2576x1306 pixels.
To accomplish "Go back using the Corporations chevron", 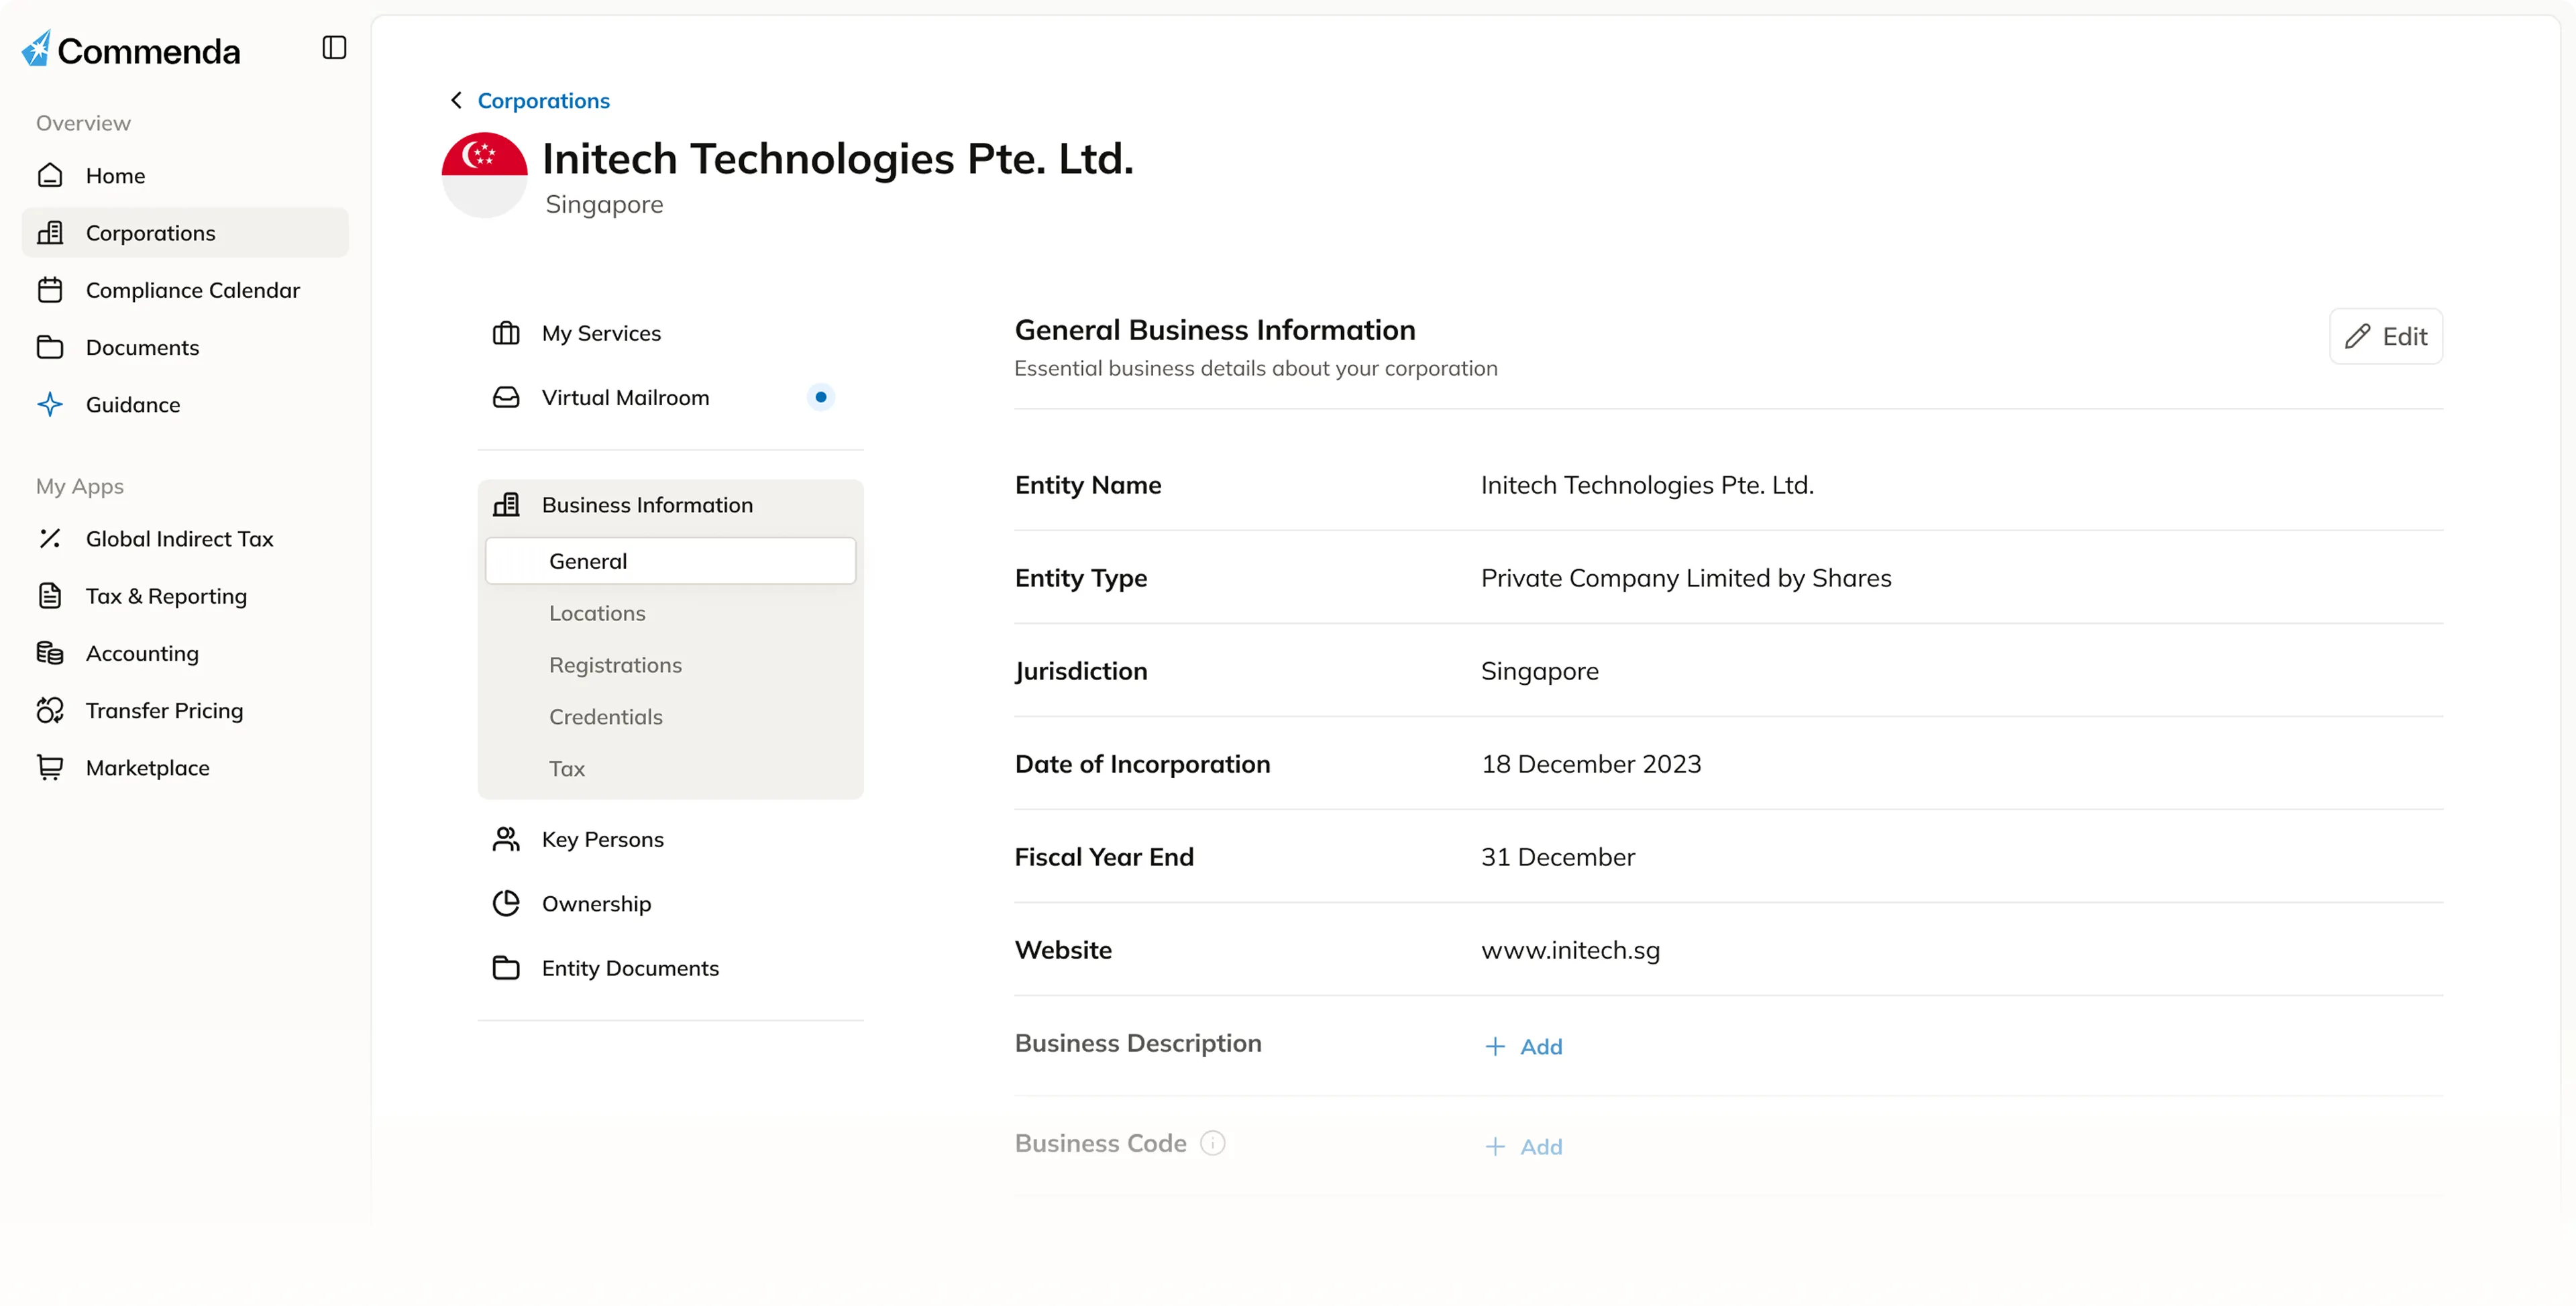I will pos(457,101).
